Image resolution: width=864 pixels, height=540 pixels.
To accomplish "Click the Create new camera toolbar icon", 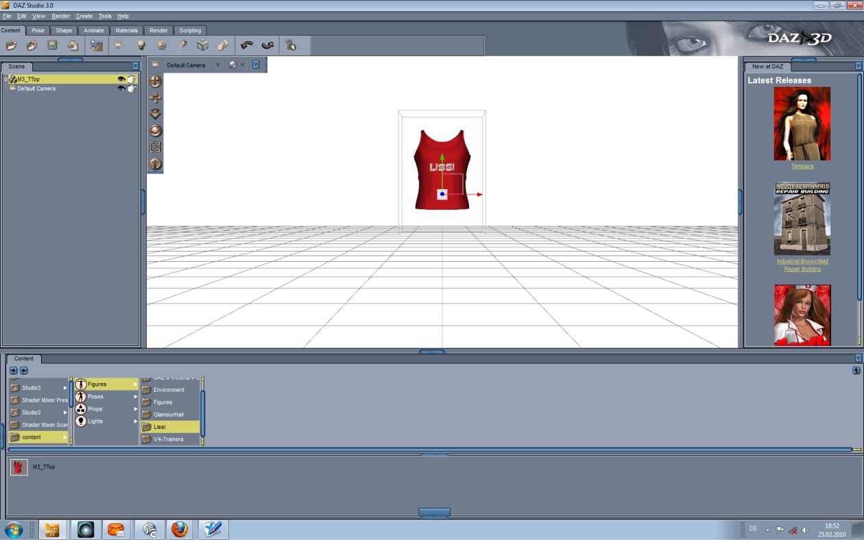I will pyautogui.click(x=120, y=46).
